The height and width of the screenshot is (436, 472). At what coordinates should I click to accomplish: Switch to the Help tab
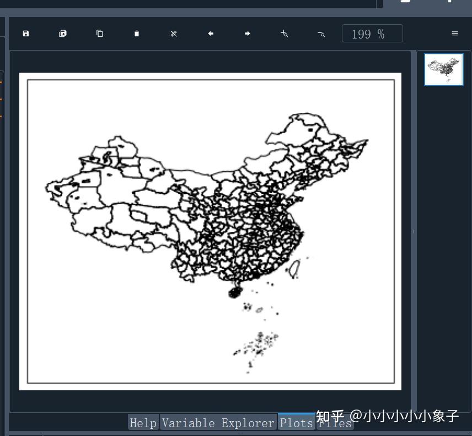[x=143, y=423]
